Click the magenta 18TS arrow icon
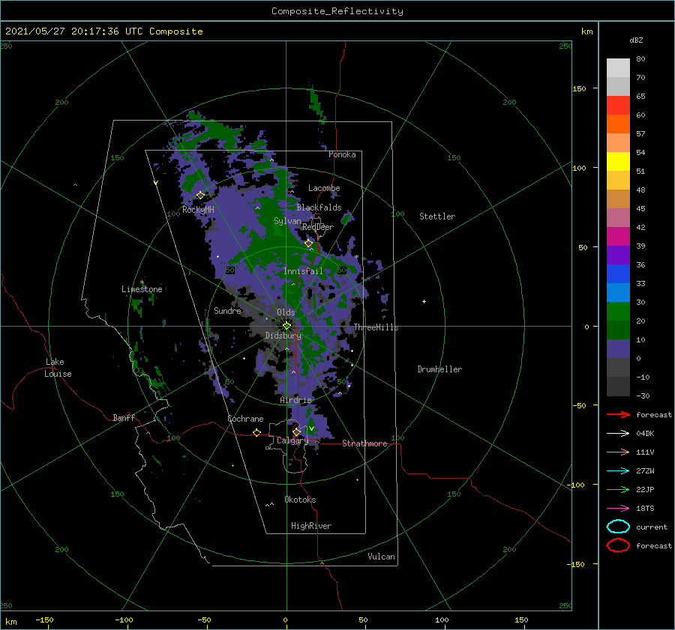This screenshot has height=630, width=675. (x=618, y=509)
